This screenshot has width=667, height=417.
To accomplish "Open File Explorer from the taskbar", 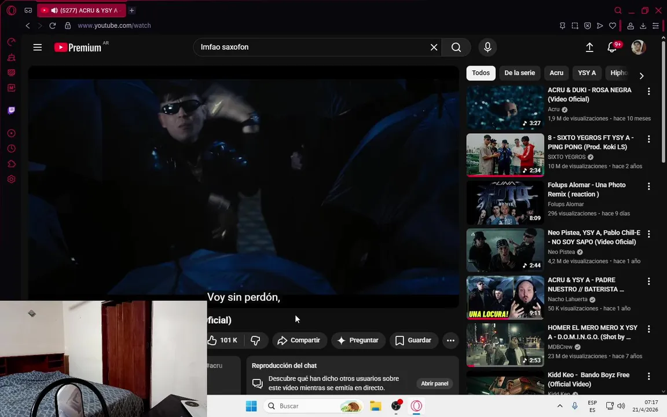I will (376, 406).
